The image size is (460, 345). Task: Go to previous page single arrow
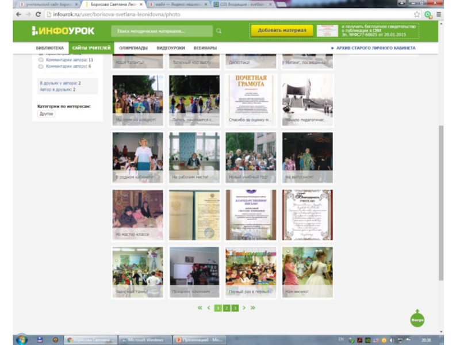tap(209, 308)
